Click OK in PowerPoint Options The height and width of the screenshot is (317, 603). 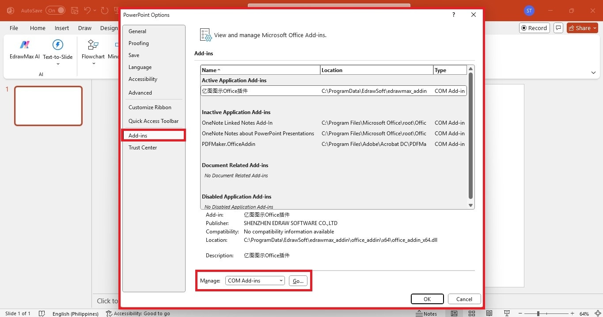[427, 299]
